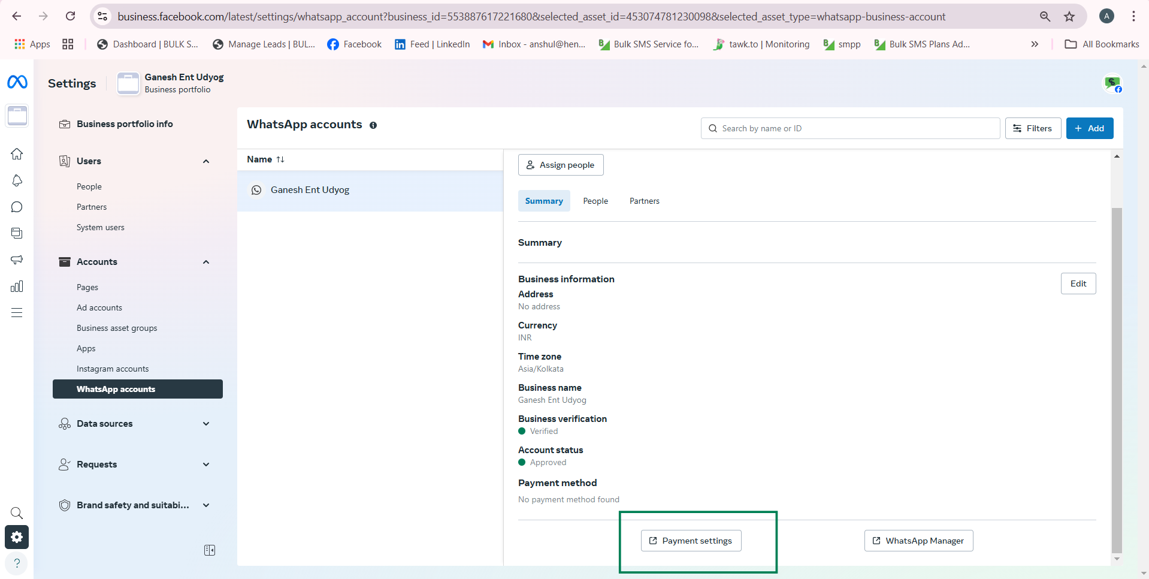
Task: Open Chrome profile A avatar
Action: pyautogui.click(x=1106, y=16)
